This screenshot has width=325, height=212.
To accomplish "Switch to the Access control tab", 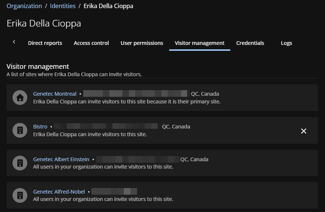I will 91,43.
